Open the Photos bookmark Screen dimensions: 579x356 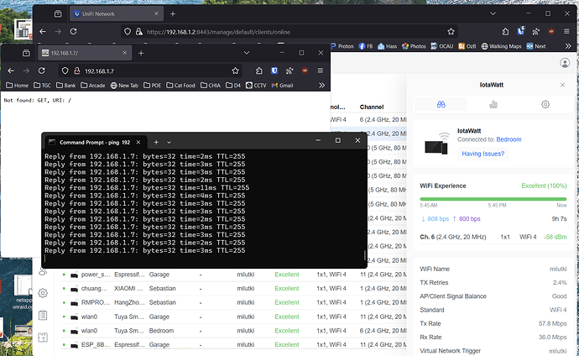[414, 46]
